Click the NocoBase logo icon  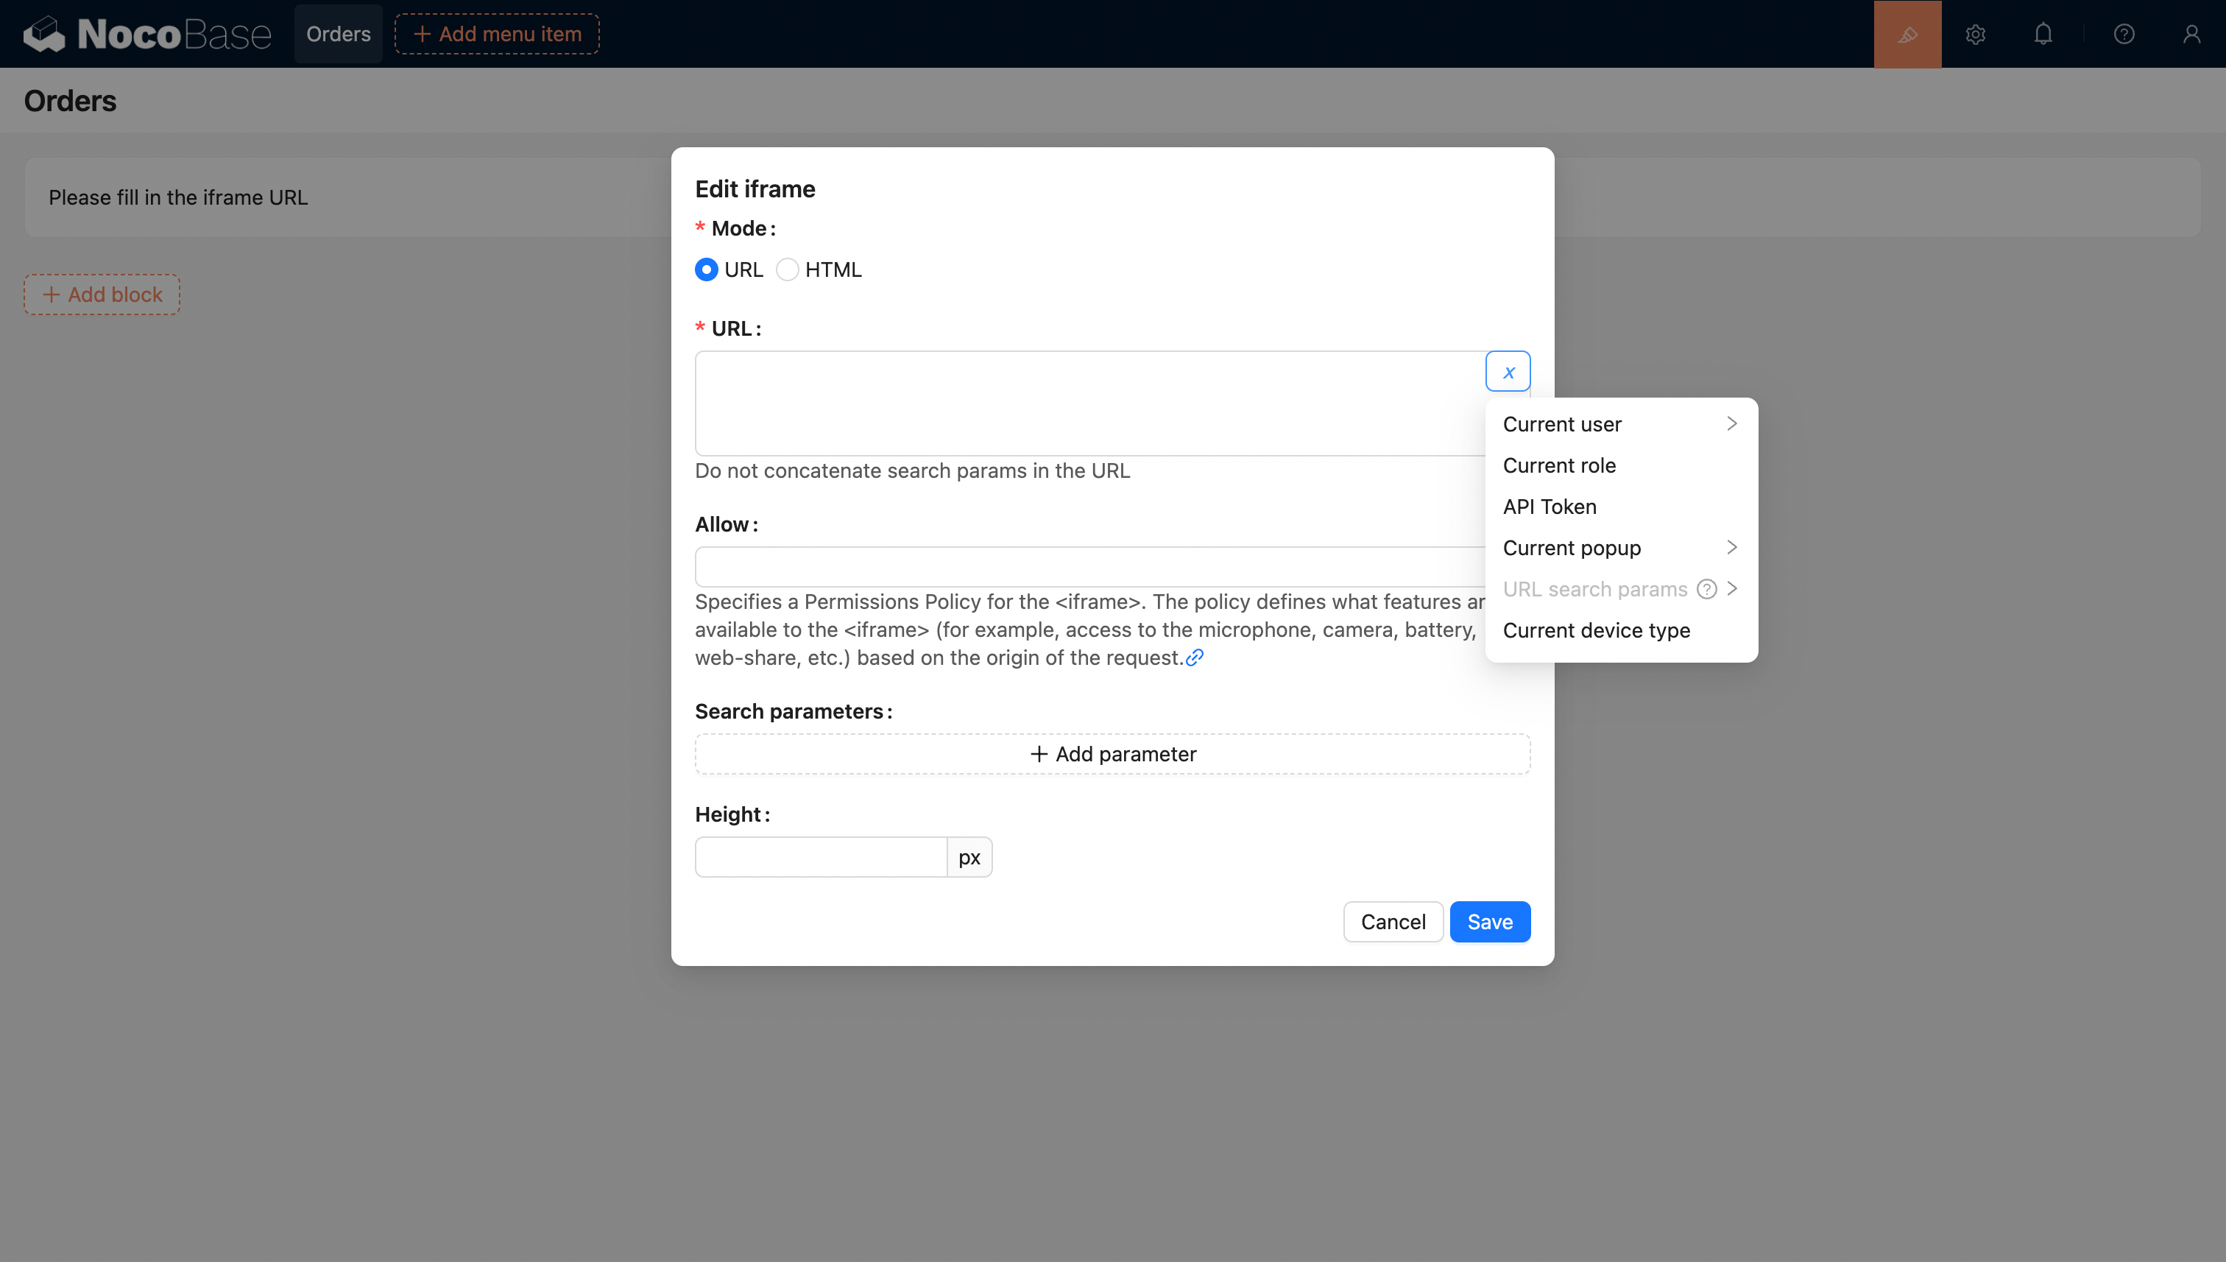click(43, 34)
